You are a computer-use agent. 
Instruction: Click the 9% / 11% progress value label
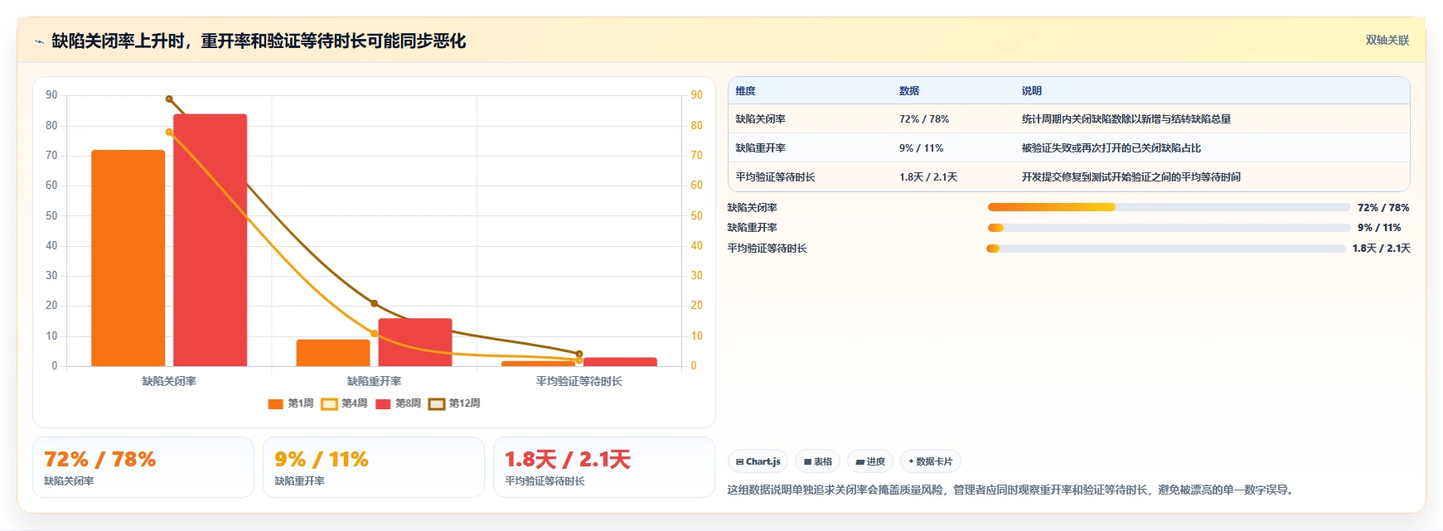[x=1379, y=228]
